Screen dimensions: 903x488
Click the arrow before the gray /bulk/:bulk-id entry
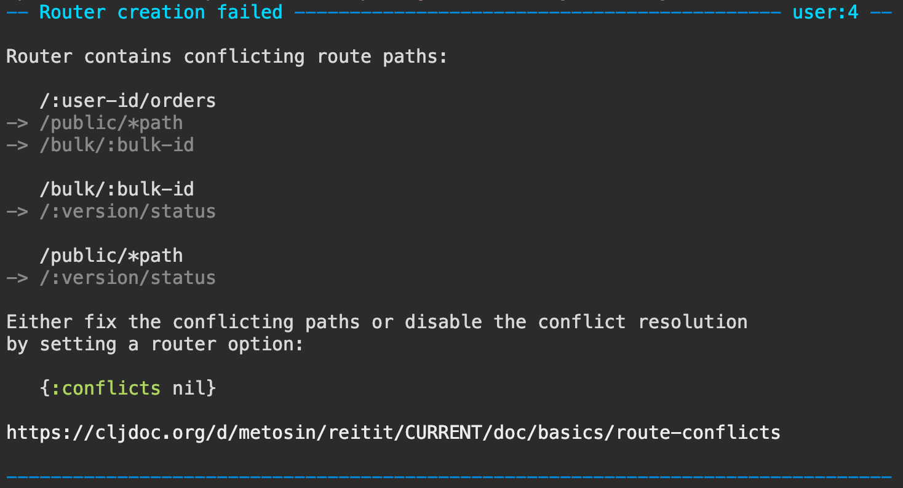(x=17, y=145)
